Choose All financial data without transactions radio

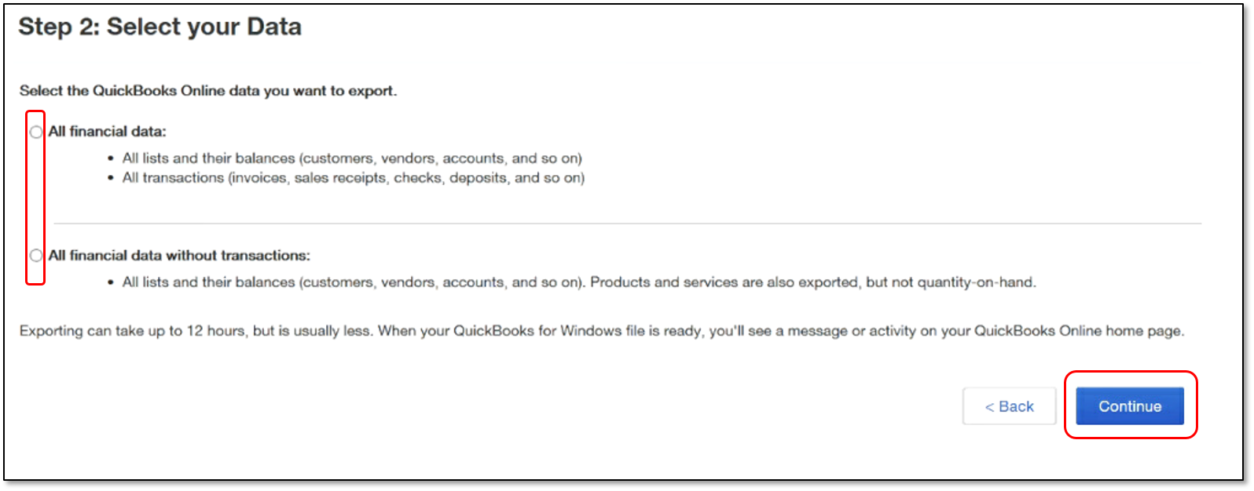tap(36, 256)
